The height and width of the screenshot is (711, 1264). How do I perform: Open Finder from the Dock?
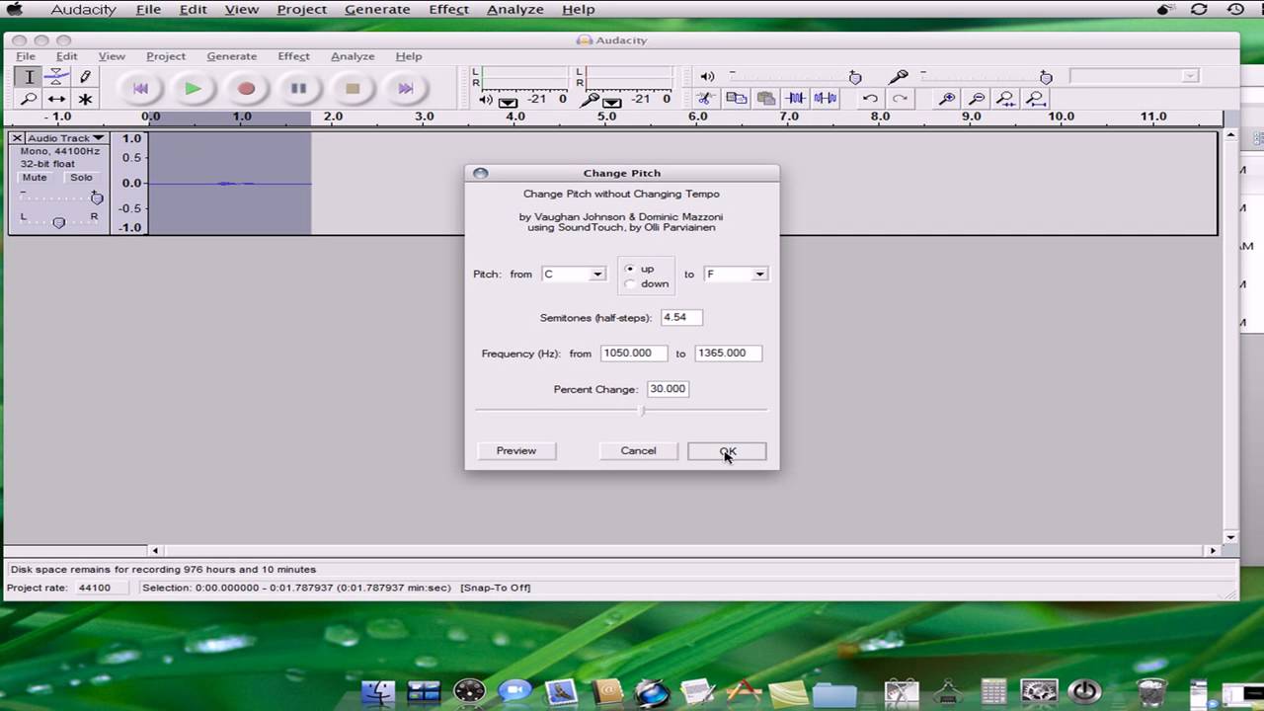(x=377, y=691)
